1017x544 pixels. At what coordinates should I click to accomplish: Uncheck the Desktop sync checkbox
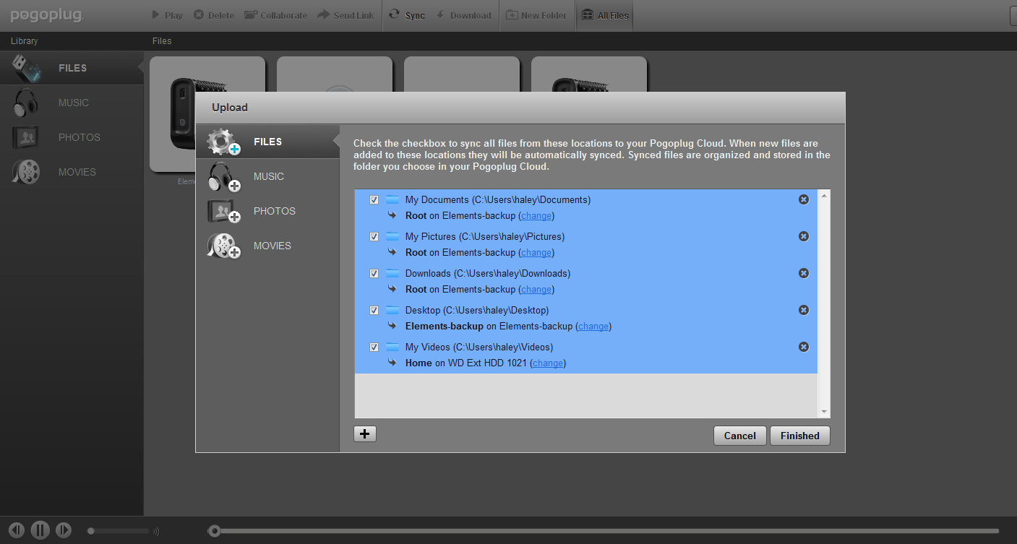click(374, 310)
